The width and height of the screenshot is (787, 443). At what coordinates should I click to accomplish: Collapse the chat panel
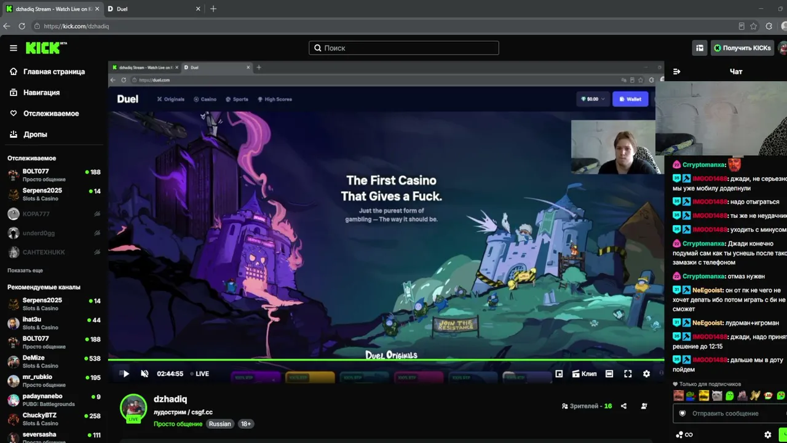click(x=677, y=71)
